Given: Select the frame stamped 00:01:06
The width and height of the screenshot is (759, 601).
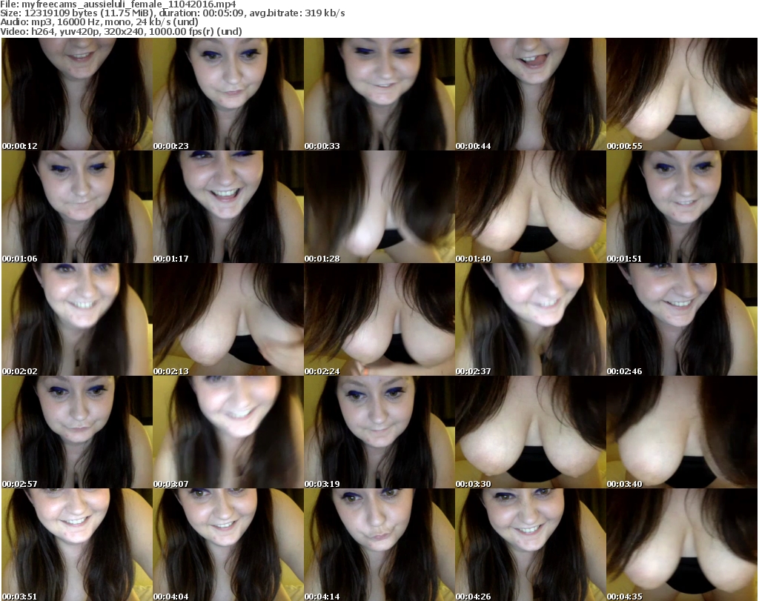Looking at the screenshot, I should coord(77,207).
